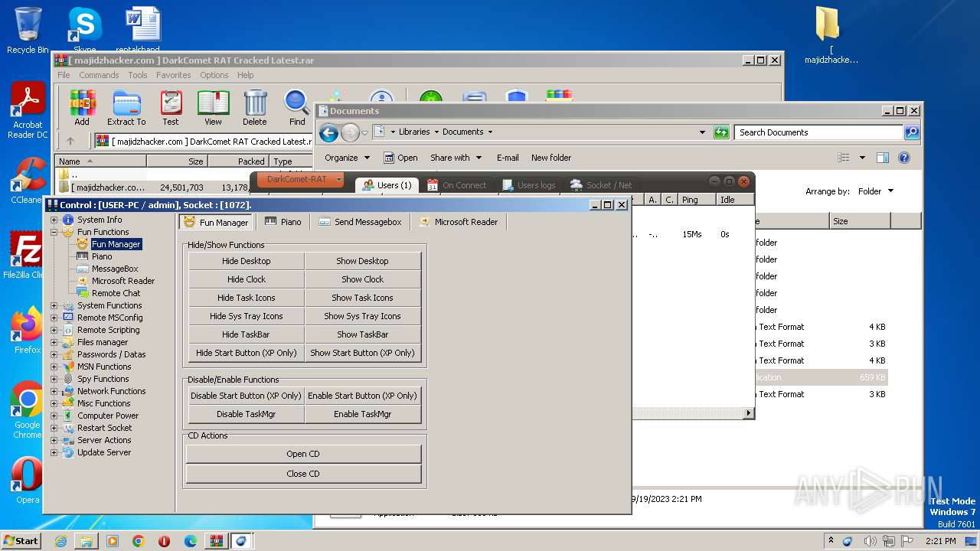
Task: Open Commands menu in WinRAR
Action: pos(99,75)
